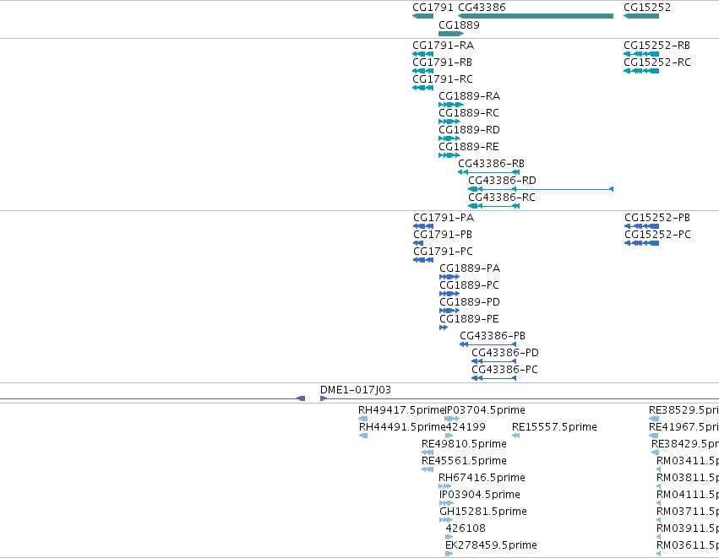Viewport: 719px width, 558px height.
Task: Select EST RM03911.5prime label
Action: [x=688, y=529]
